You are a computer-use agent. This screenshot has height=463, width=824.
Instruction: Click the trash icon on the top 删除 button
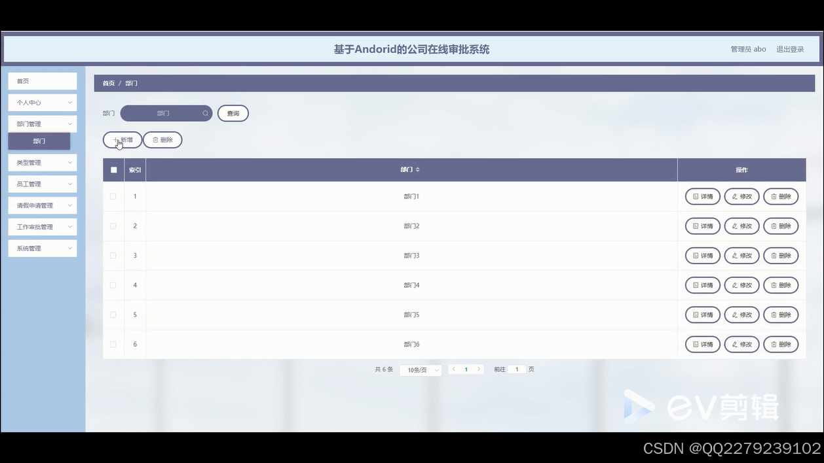point(154,139)
